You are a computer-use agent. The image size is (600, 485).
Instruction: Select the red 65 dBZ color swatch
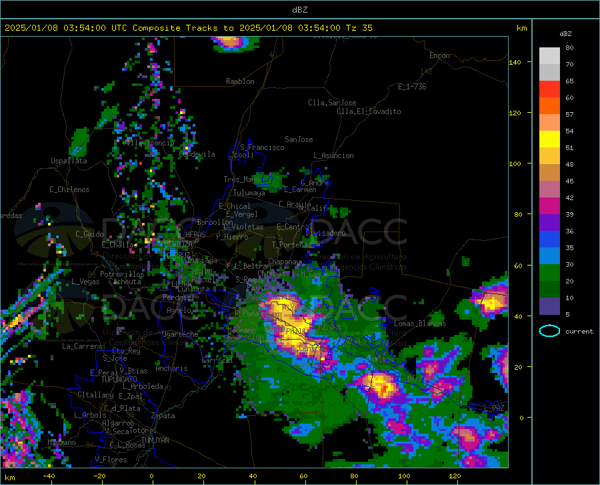click(x=549, y=89)
